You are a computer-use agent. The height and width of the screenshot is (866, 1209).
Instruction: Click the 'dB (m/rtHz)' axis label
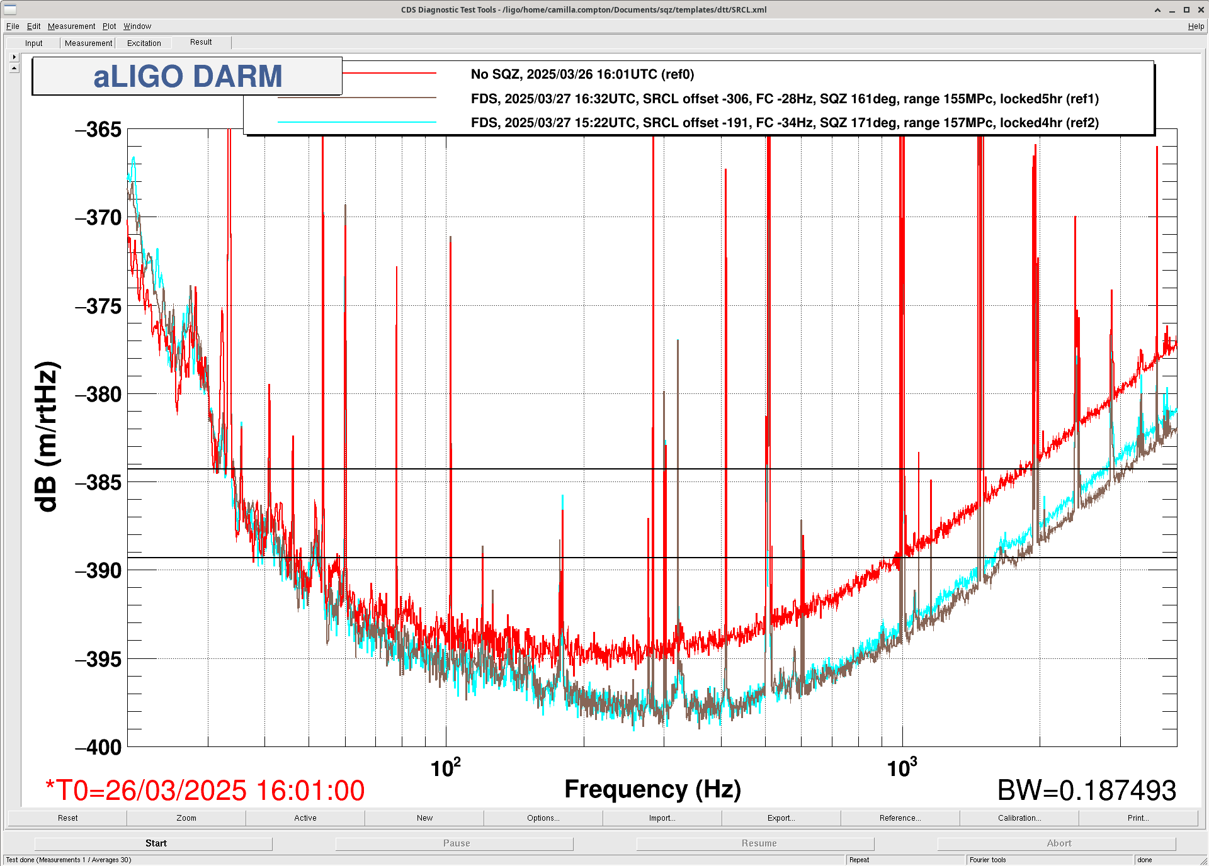pyautogui.click(x=47, y=436)
